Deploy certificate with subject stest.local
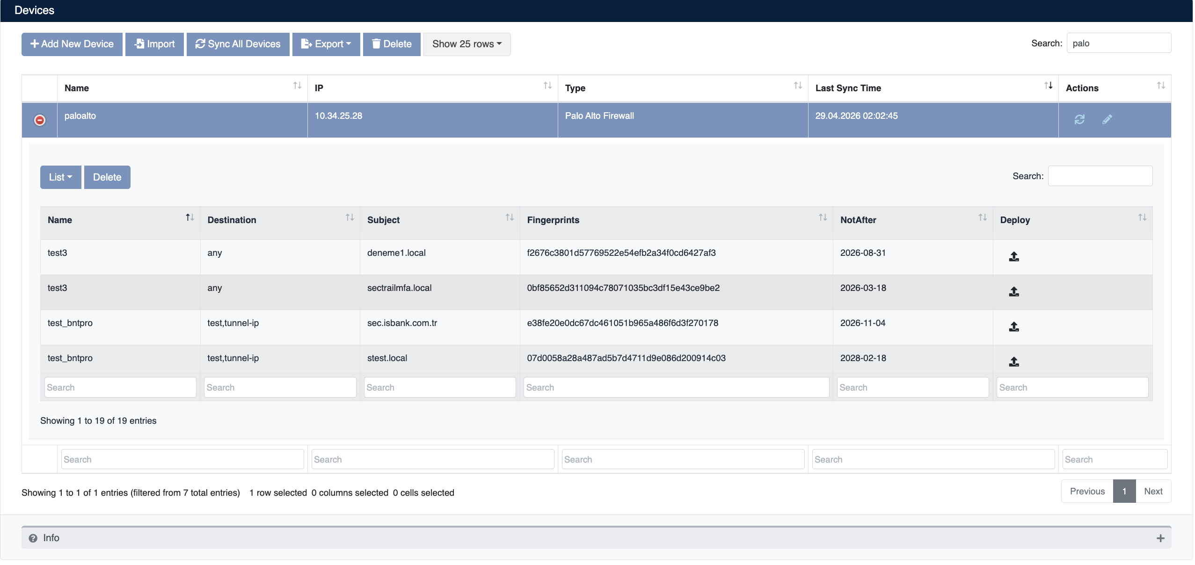 click(x=1014, y=362)
